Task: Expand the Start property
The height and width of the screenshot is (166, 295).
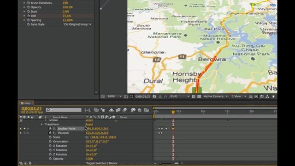Action: click(x=24, y=12)
